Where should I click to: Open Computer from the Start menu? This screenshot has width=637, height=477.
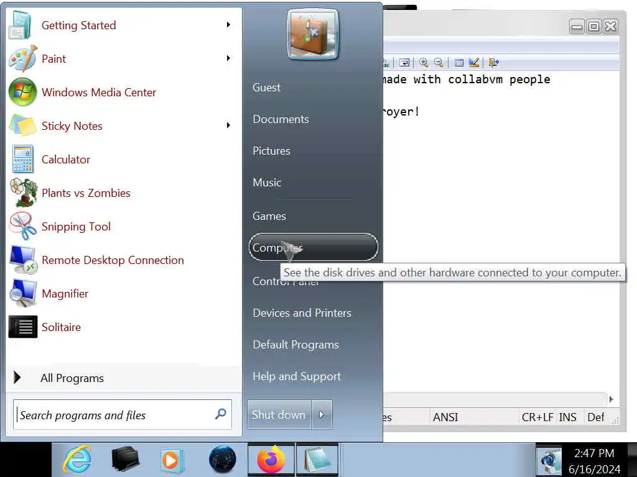314,247
